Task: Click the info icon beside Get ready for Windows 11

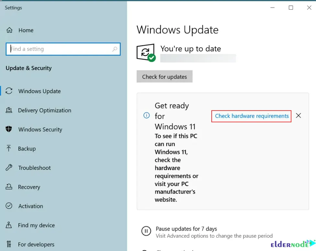Action: coord(147,115)
